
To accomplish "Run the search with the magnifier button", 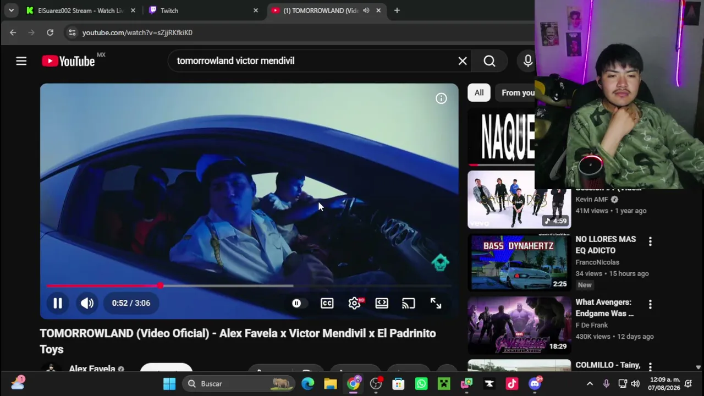I will (x=490, y=61).
